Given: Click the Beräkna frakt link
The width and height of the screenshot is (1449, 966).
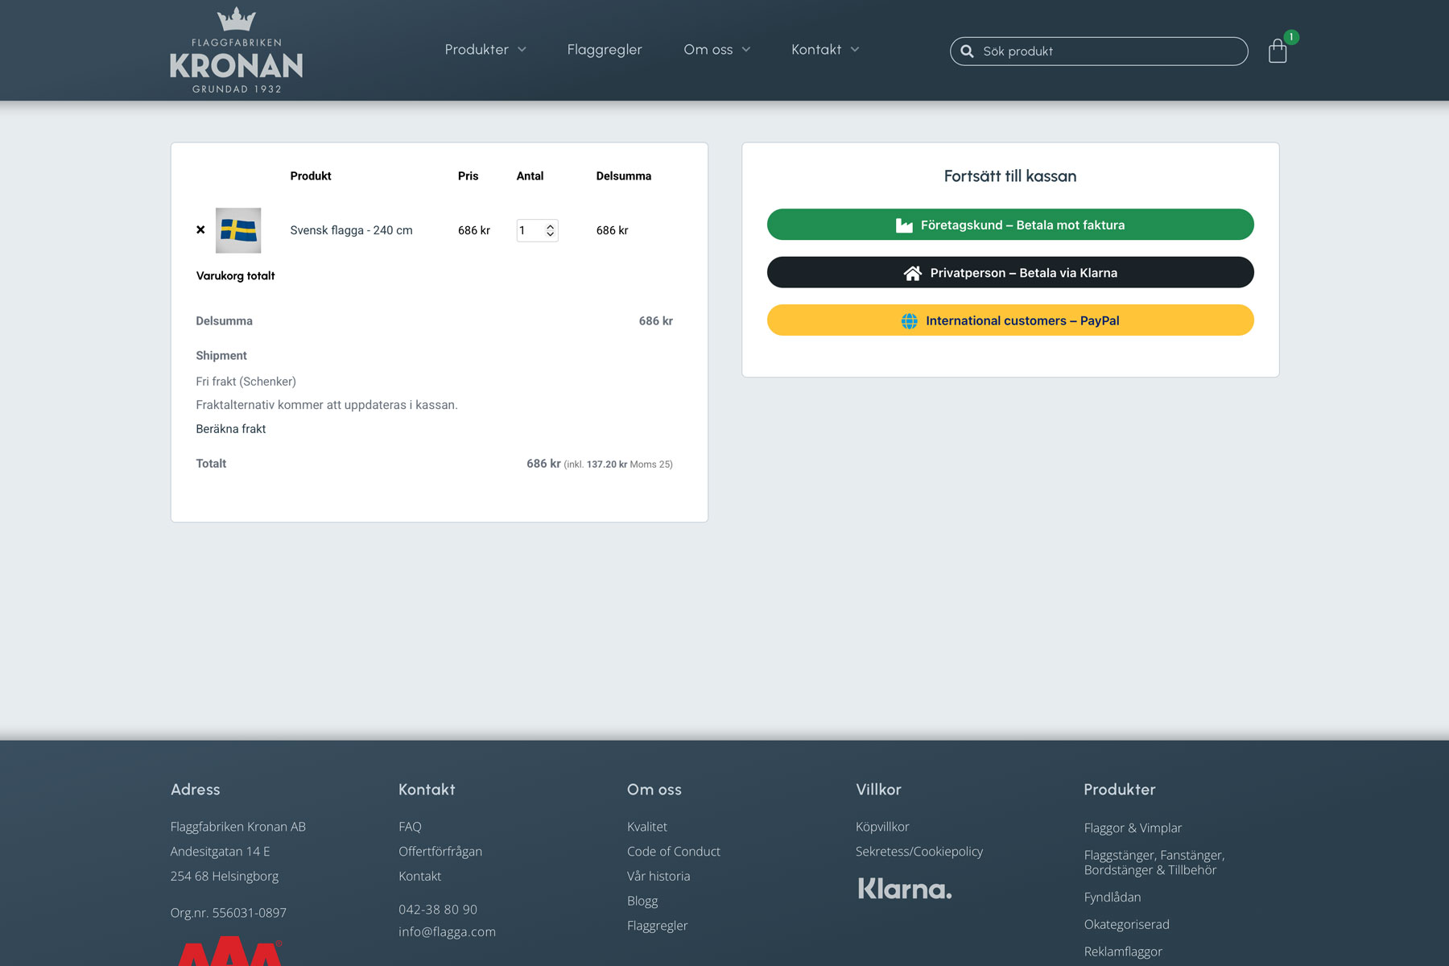Looking at the screenshot, I should 231,429.
